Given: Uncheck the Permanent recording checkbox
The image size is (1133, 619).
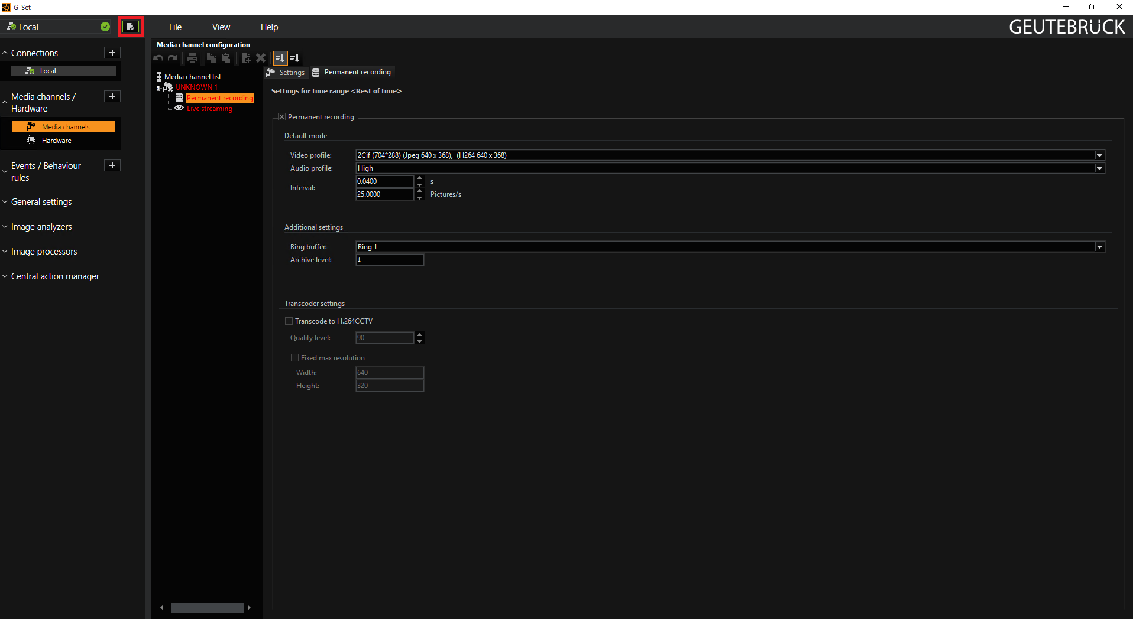Looking at the screenshot, I should pyautogui.click(x=282, y=117).
